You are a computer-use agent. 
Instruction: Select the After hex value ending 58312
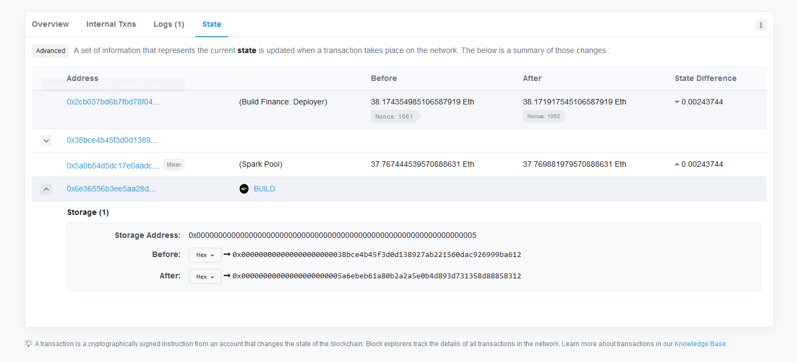coord(377,276)
